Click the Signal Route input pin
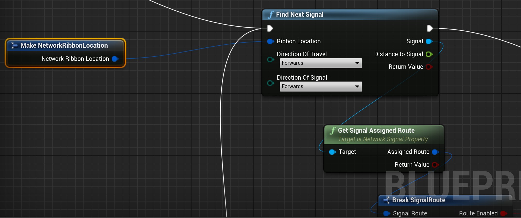The image size is (521, 218). click(386, 213)
